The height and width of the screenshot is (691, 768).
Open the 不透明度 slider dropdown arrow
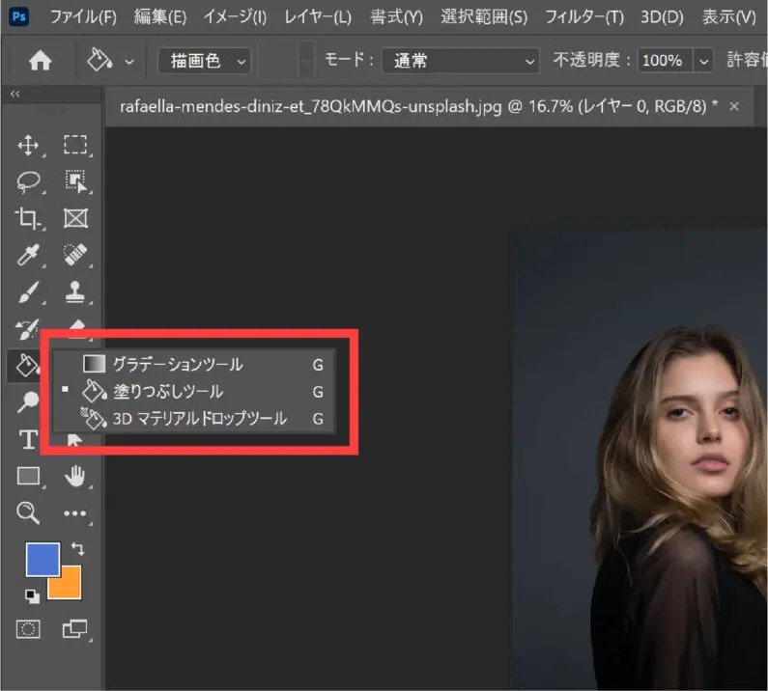(x=704, y=61)
